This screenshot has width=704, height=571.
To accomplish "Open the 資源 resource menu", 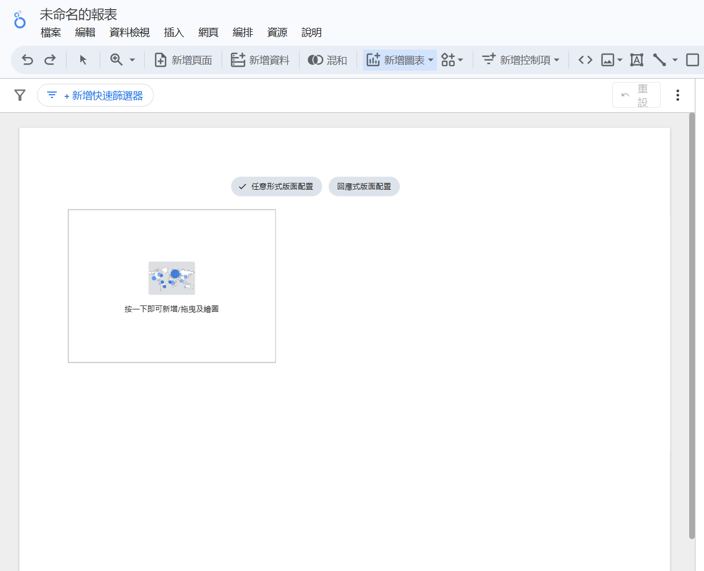I will pyautogui.click(x=277, y=32).
